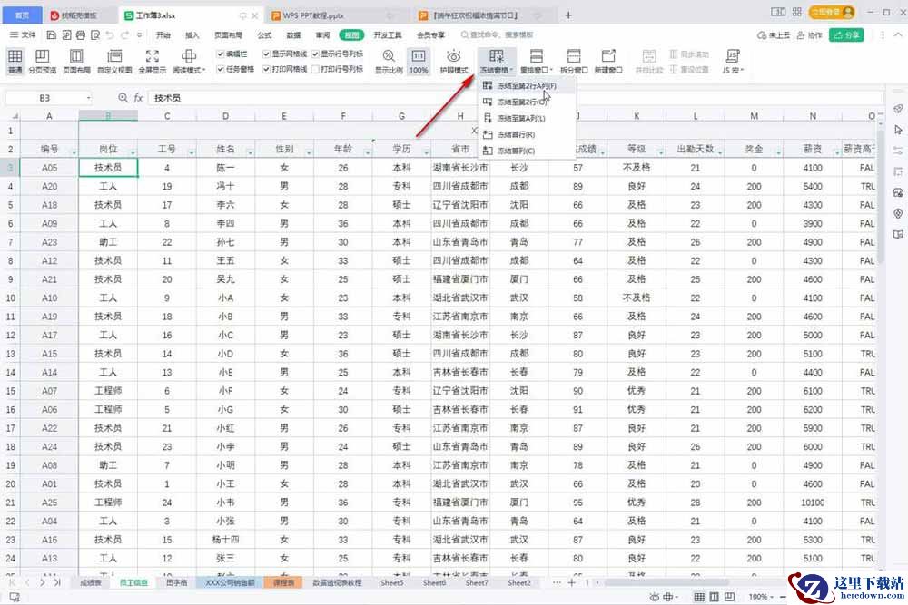Choose 冻结至第2行(O) menu option

click(527, 102)
